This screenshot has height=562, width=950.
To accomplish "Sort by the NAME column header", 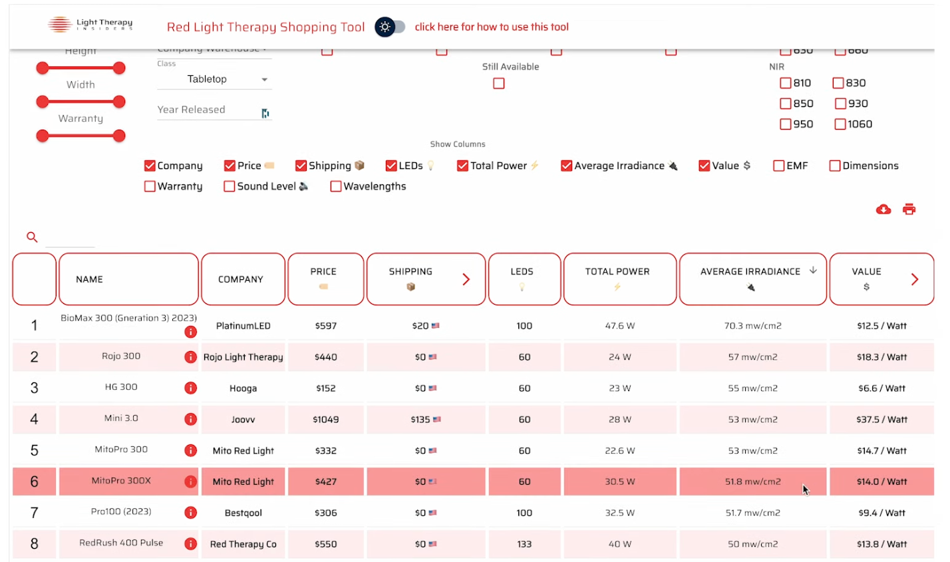I will 129,279.
